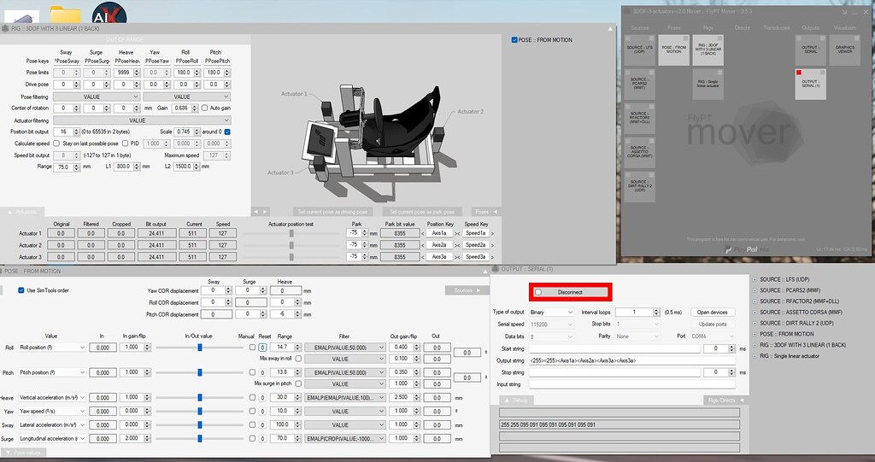Click the Sources button in pose panel

pyautogui.click(x=467, y=290)
